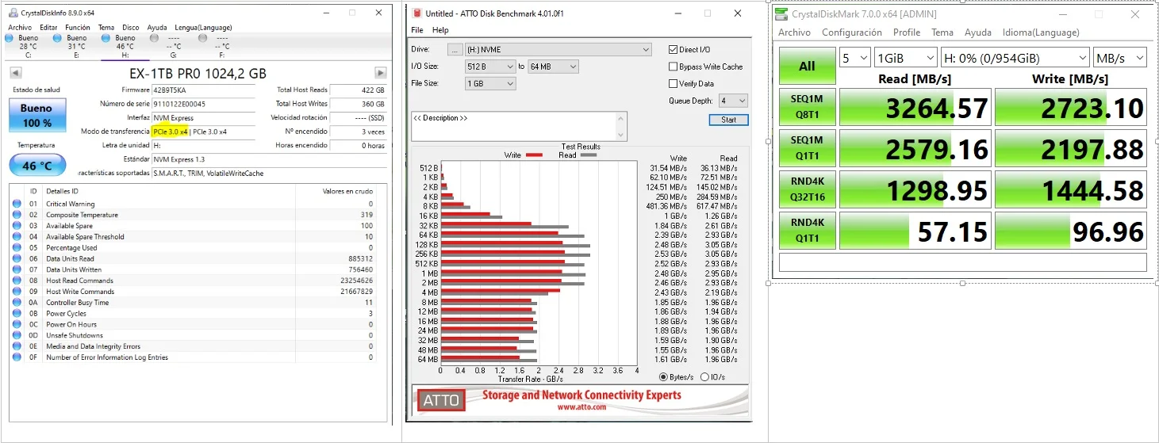This screenshot has height=443, width=1159.
Task: Click the next disk arrow in CrystalDiskInfo
Action: click(x=381, y=73)
